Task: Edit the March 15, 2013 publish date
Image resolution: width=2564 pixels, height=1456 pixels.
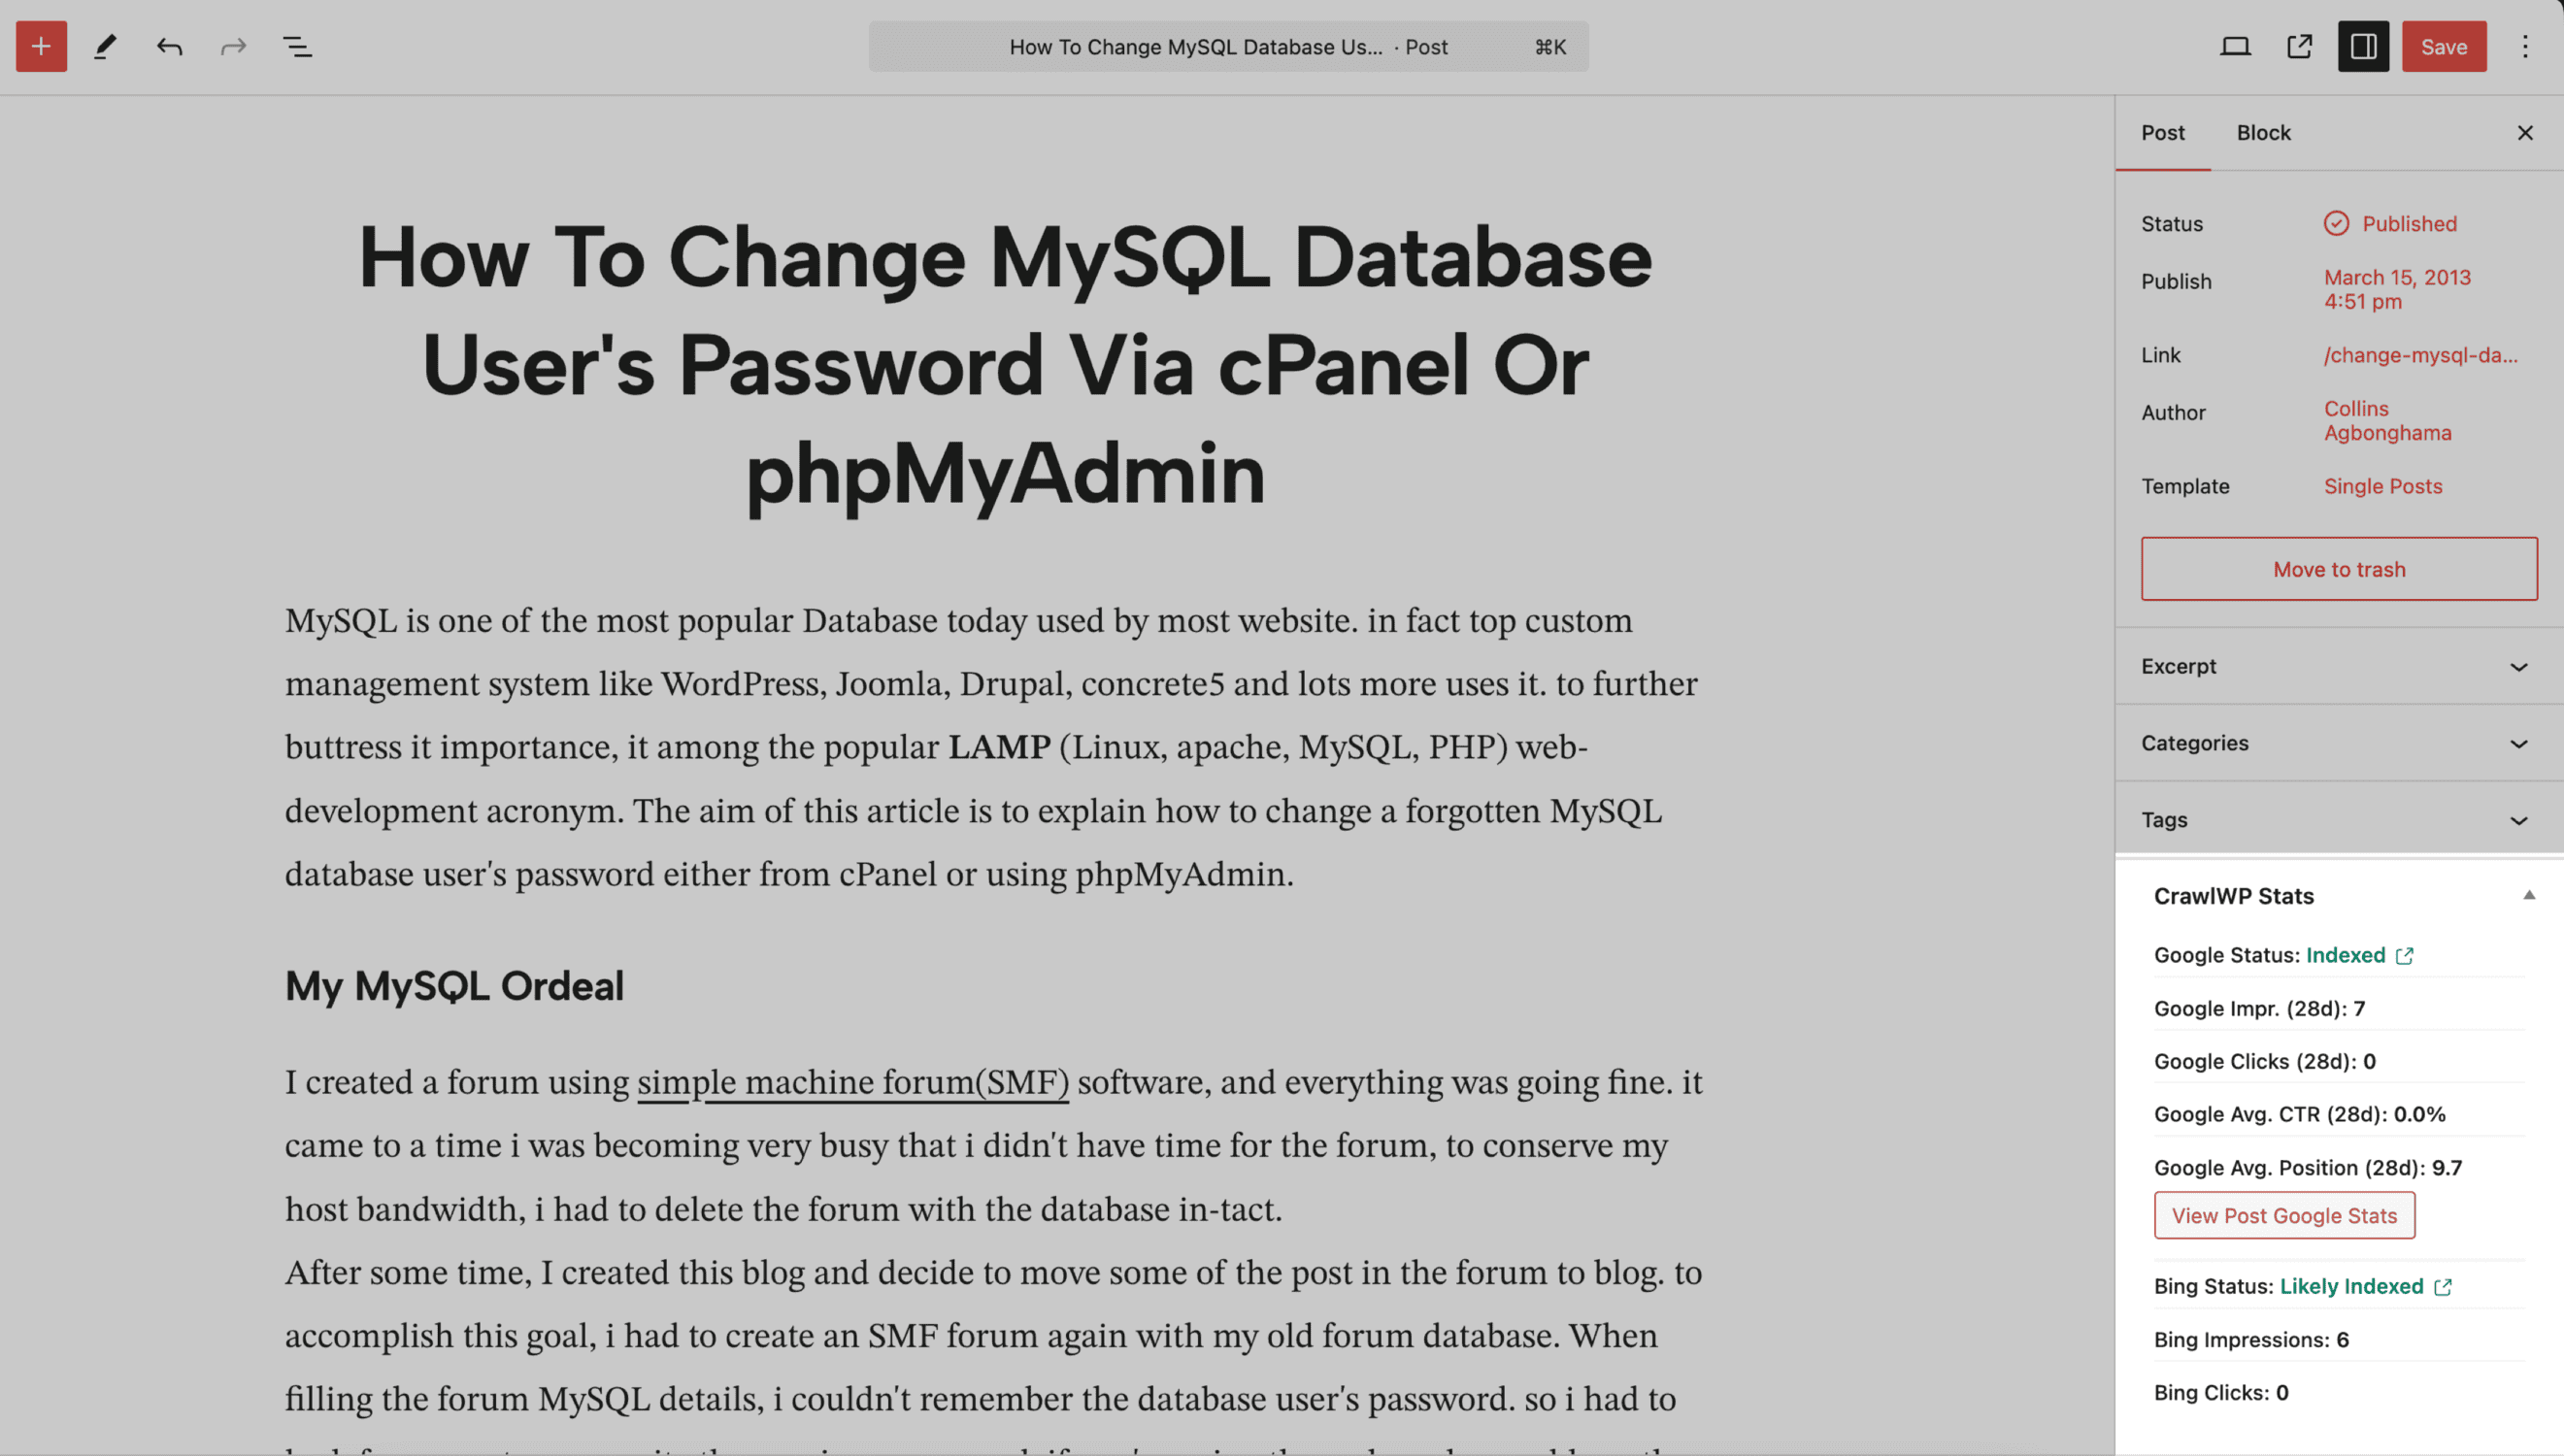Action: (2397, 289)
